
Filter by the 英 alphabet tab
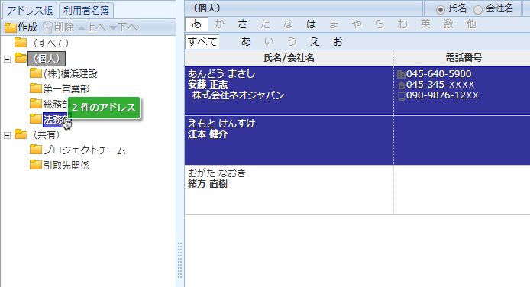[425, 24]
